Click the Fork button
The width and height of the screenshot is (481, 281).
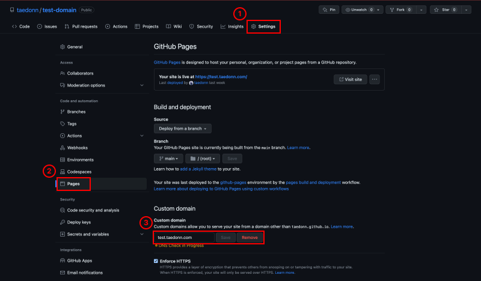(400, 10)
